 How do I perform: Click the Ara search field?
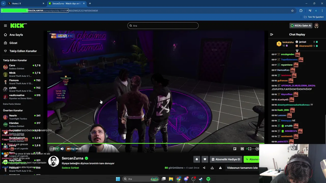[x=163, y=26]
